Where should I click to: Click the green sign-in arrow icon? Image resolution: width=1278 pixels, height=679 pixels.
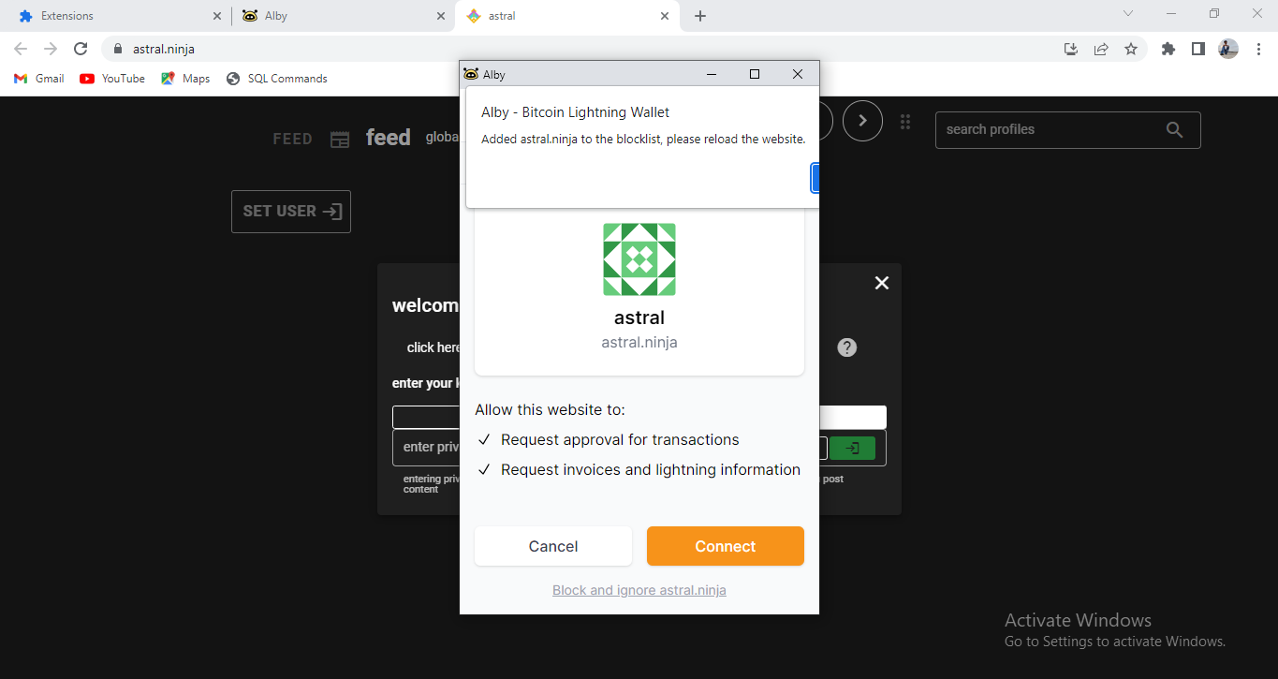853,448
